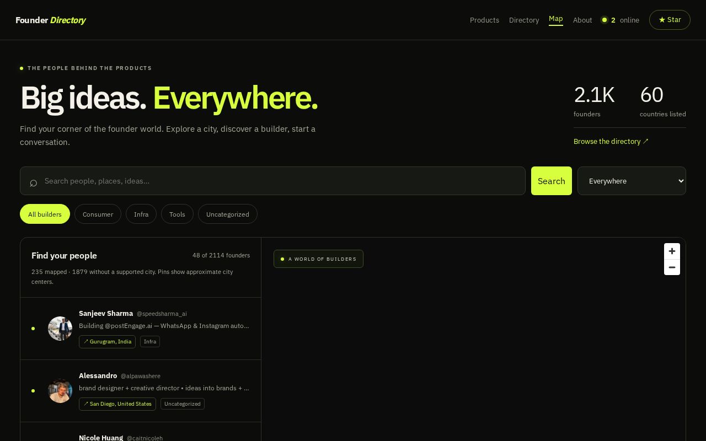Open the Directory nav item
The width and height of the screenshot is (706, 441).
point(524,20)
